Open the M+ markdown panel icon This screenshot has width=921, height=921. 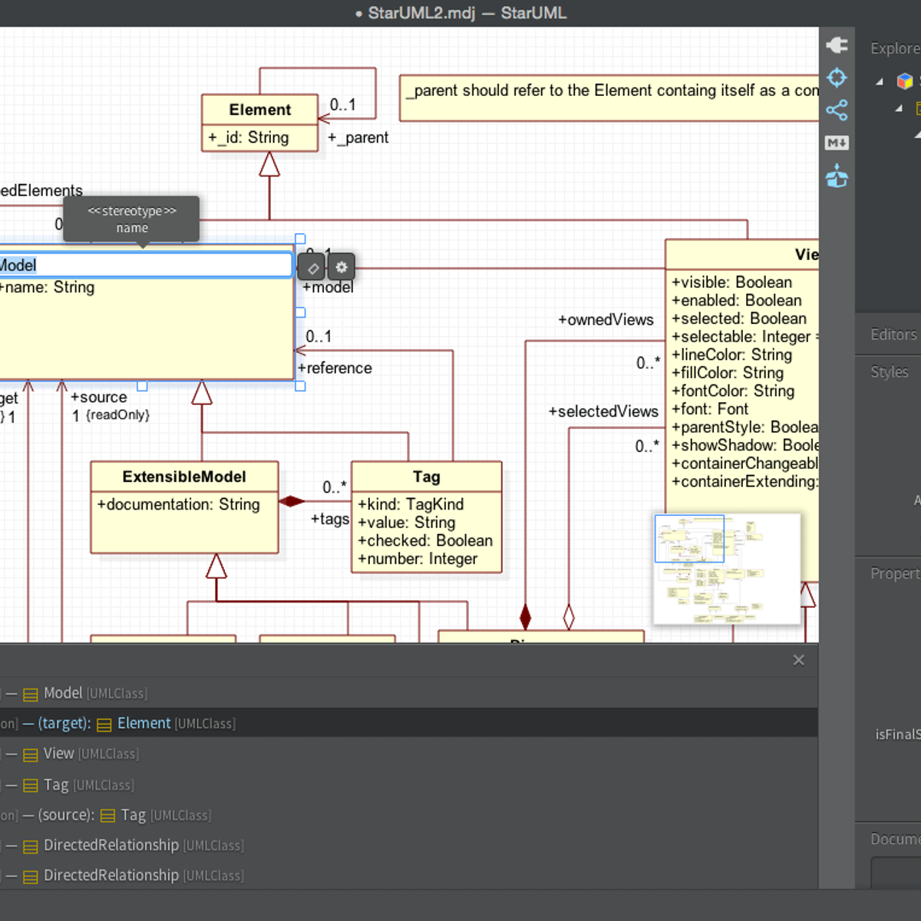tap(837, 142)
